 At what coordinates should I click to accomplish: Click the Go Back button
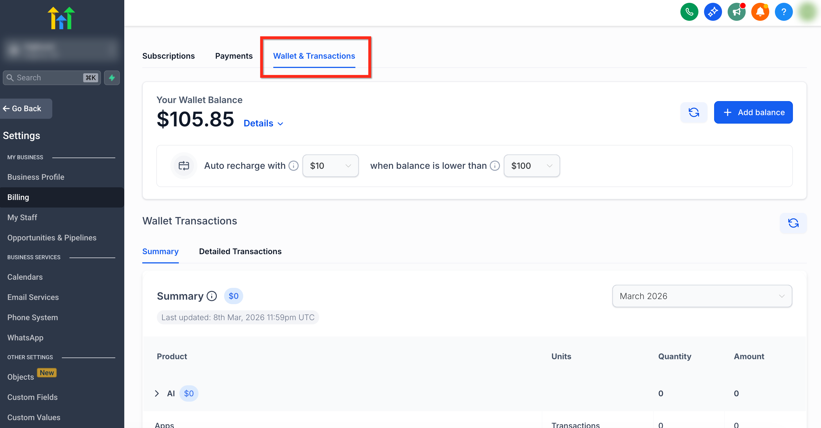point(22,109)
